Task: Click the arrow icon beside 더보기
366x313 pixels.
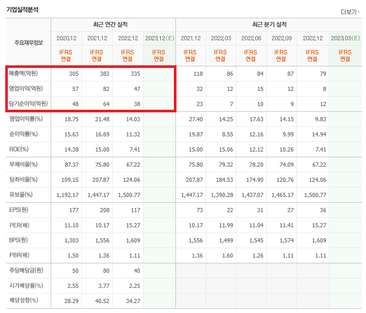Action: point(359,11)
